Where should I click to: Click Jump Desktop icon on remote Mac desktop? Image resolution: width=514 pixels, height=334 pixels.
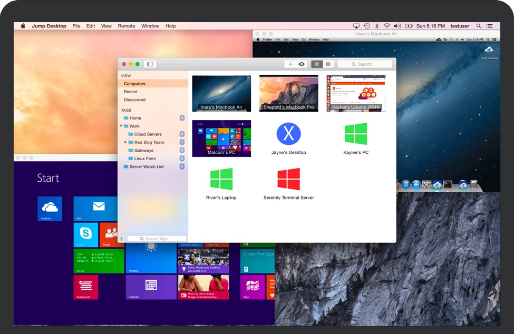pyautogui.click(x=489, y=52)
